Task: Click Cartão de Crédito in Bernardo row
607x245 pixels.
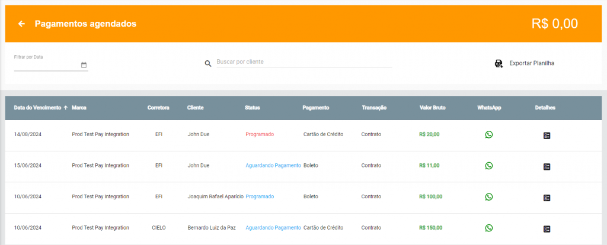Action: coord(323,228)
